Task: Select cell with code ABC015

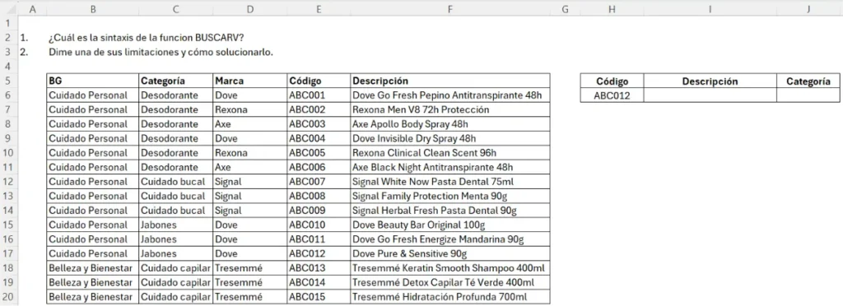Action: pyautogui.click(x=319, y=297)
